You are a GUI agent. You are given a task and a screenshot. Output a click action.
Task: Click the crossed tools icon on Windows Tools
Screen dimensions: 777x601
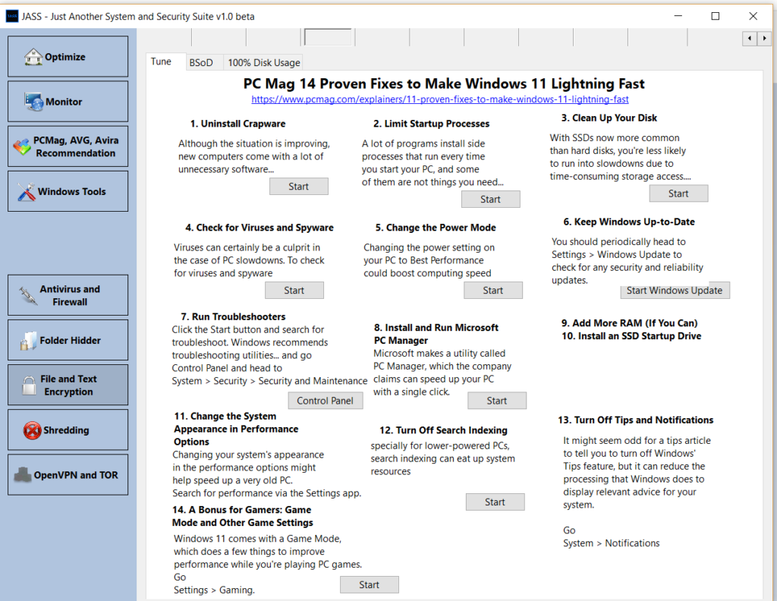click(27, 192)
